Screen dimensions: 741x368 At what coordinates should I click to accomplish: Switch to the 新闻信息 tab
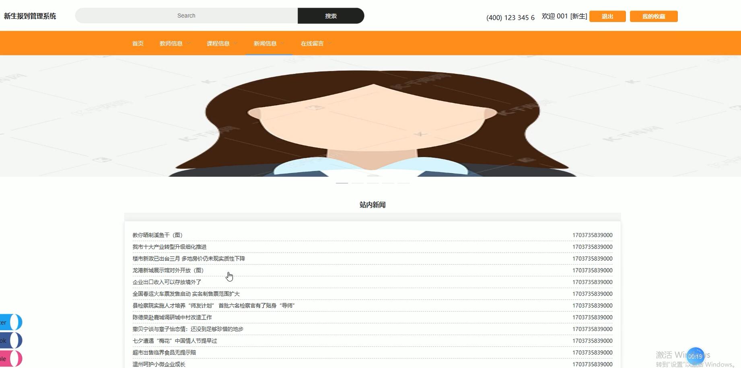pyautogui.click(x=266, y=43)
